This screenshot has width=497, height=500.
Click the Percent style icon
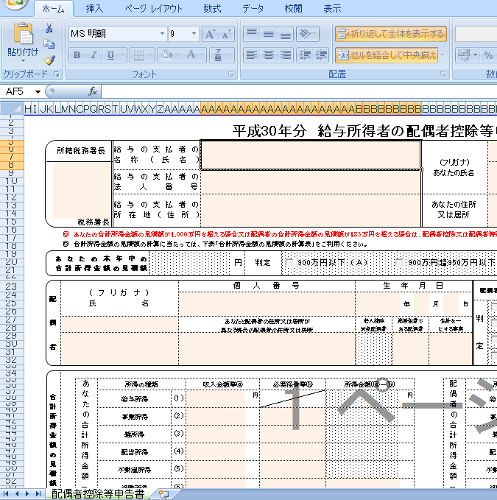[488, 55]
